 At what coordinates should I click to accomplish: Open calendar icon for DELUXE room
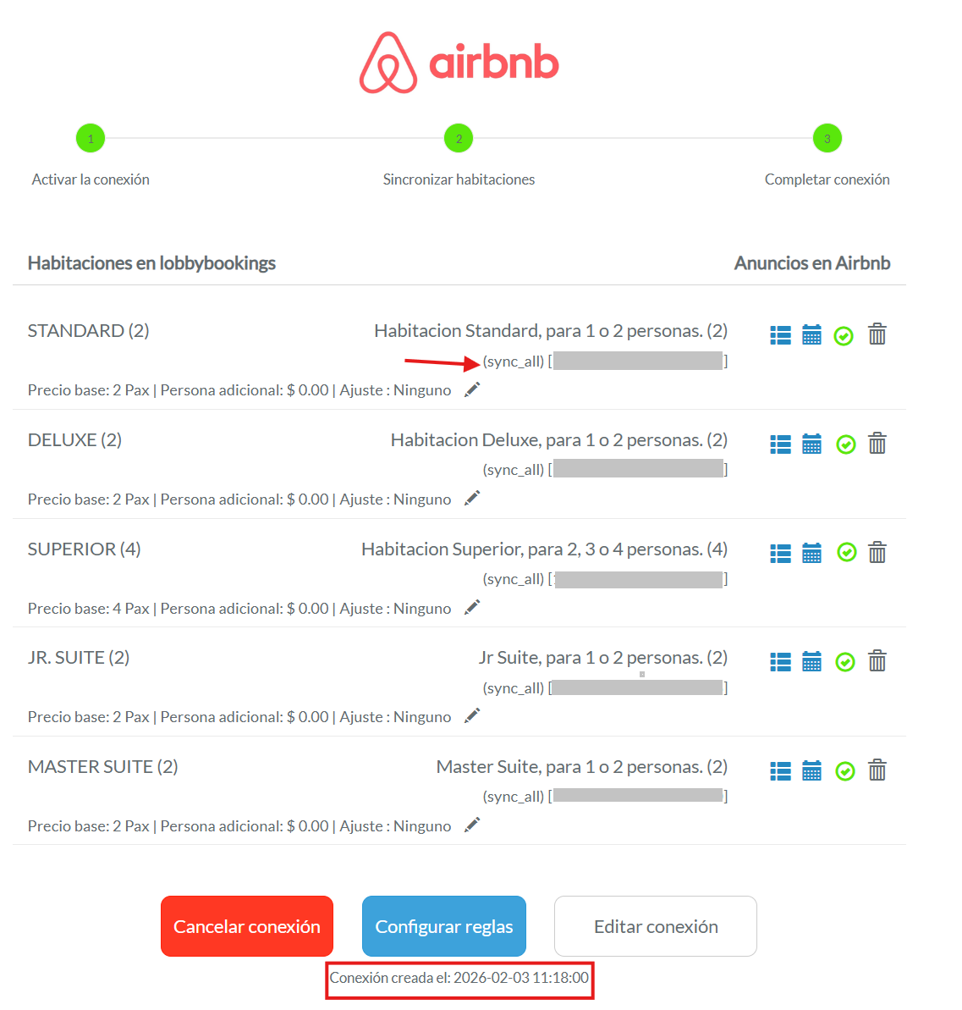[x=811, y=444]
